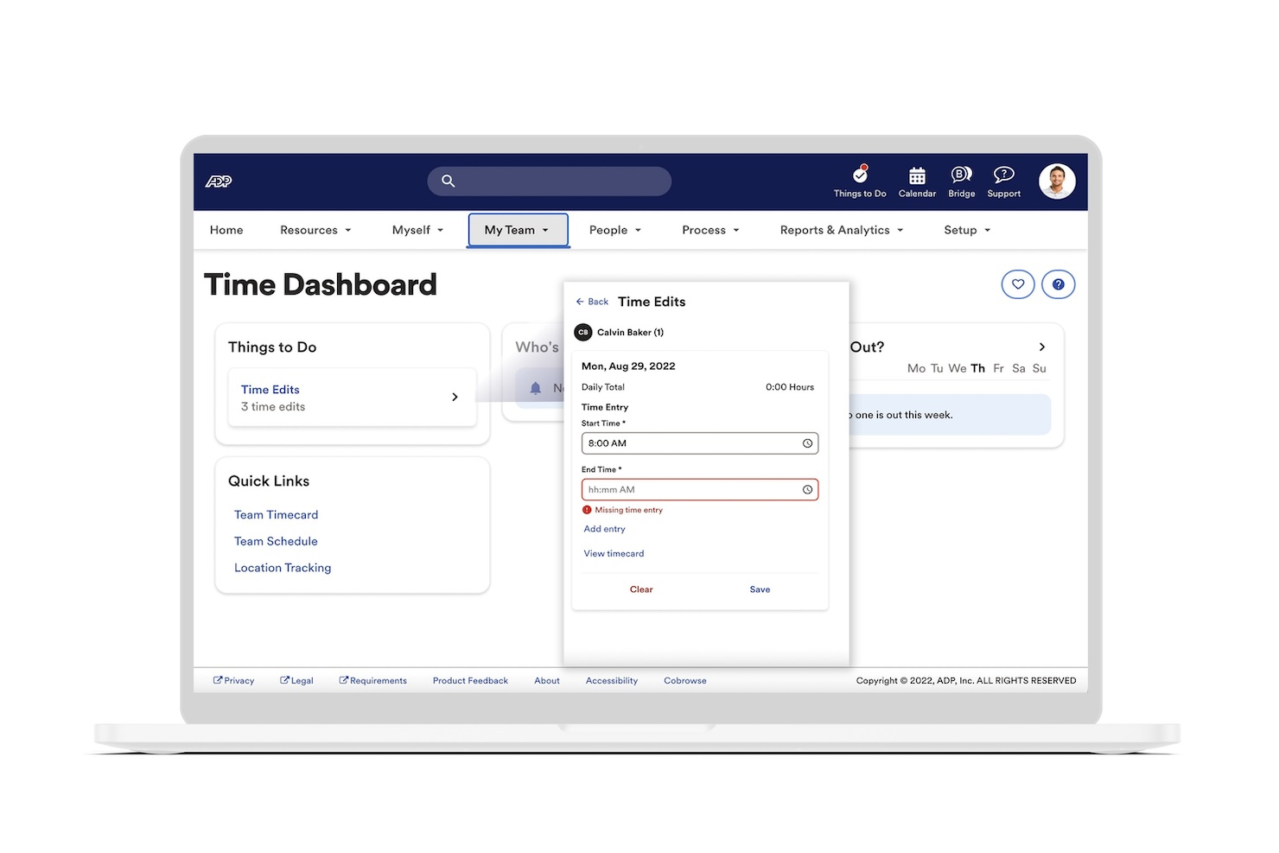
Task: Save the time entry for Calvin Baker
Action: pyautogui.click(x=760, y=589)
